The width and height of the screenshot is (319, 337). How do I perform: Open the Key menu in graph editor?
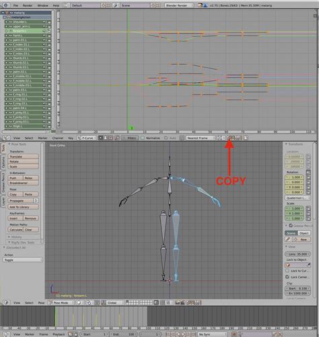click(x=71, y=138)
